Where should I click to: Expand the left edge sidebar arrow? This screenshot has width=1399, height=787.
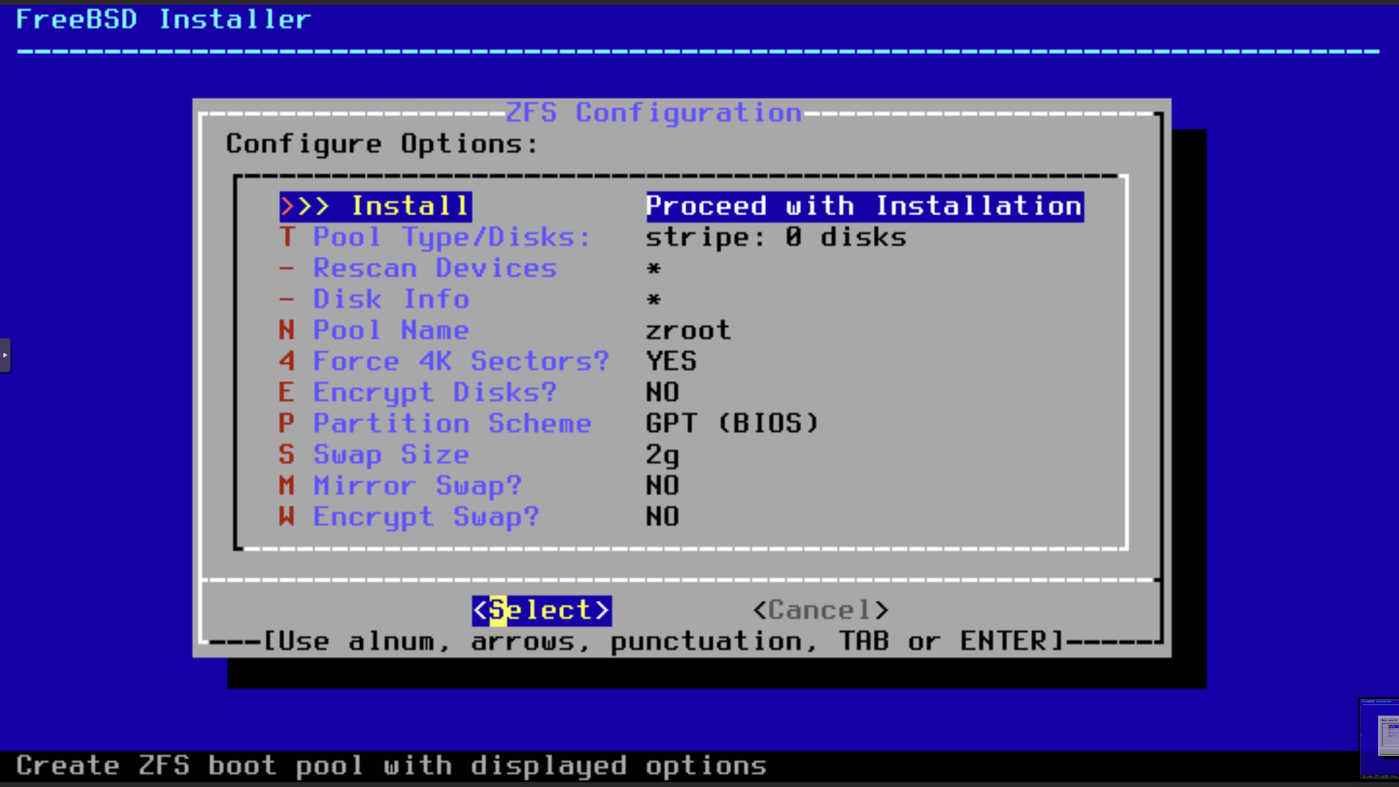tap(6, 355)
